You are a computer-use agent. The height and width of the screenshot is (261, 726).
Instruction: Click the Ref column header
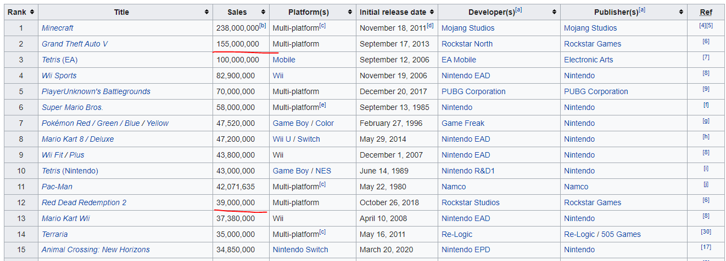pyautogui.click(x=706, y=12)
